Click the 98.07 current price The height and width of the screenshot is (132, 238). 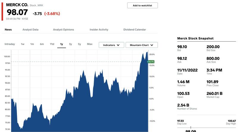pos(17,12)
